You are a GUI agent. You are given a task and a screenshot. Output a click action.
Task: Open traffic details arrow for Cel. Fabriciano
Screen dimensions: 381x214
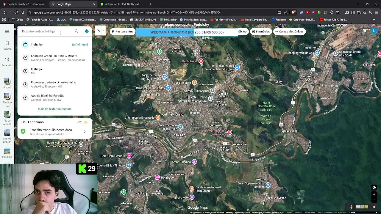[x=85, y=132]
